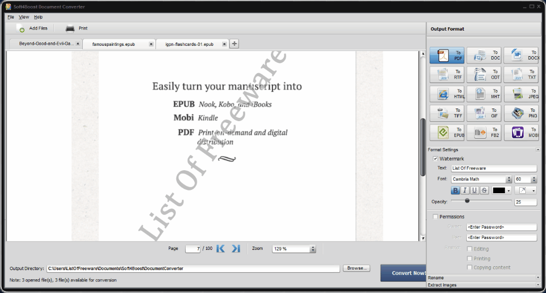This screenshot has height=293, width=546.
Task: Choose the To PNG output format
Action: pos(521,113)
